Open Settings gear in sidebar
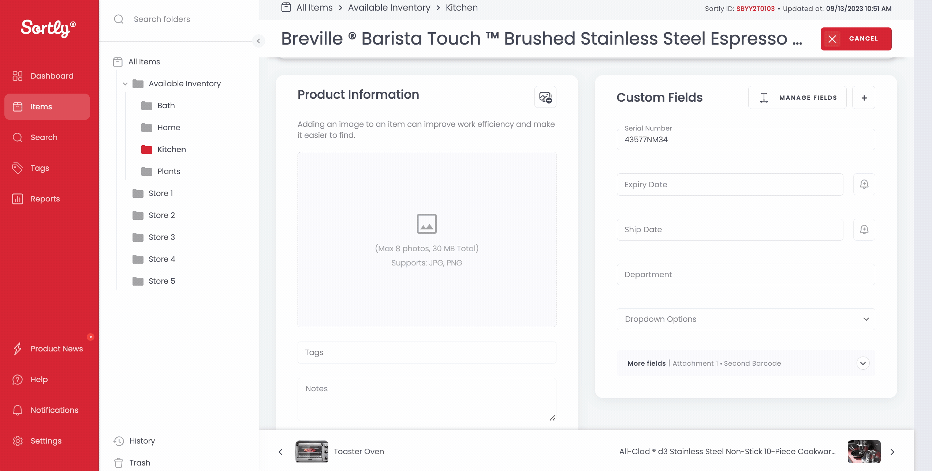The width and height of the screenshot is (932, 471). [x=18, y=441]
